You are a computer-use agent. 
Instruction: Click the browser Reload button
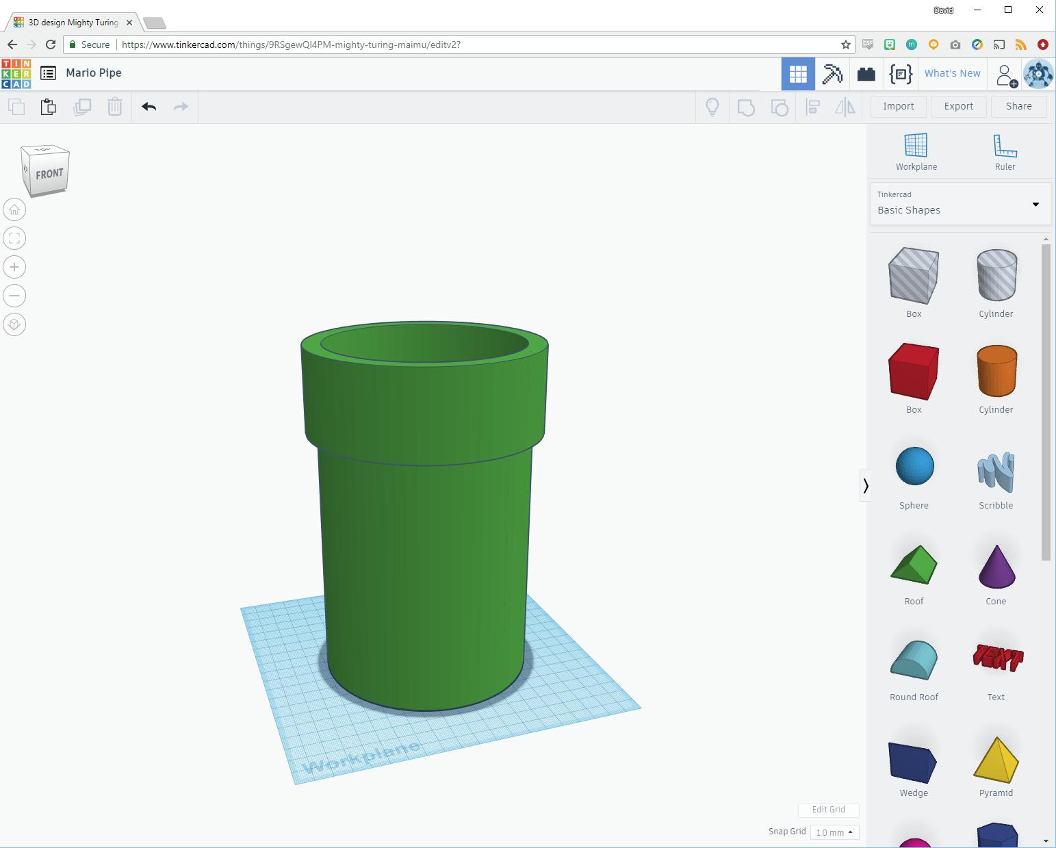(x=51, y=44)
